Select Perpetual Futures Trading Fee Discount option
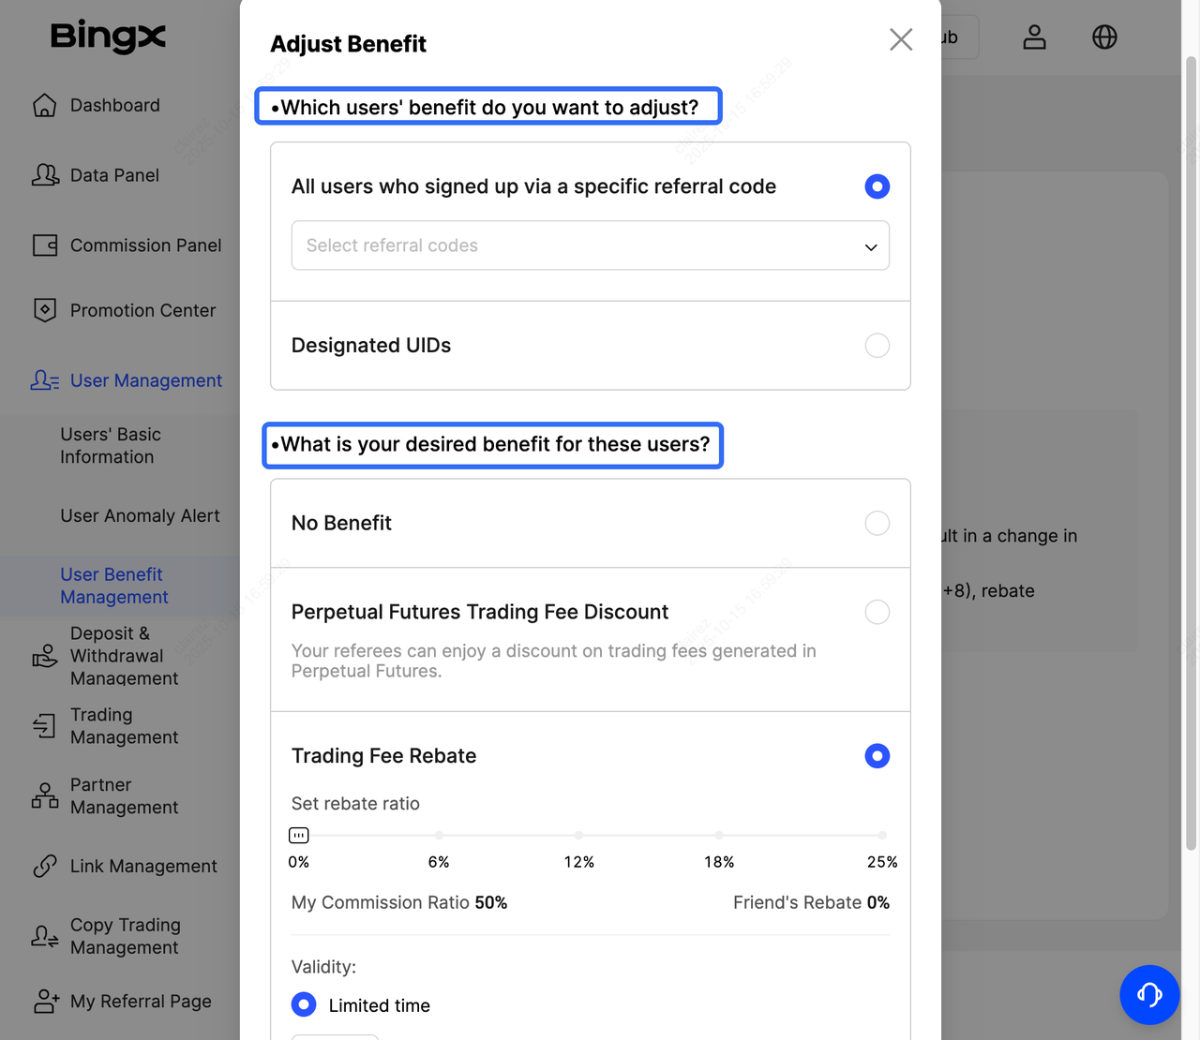Screen dimensions: 1200x1040 coord(877,612)
